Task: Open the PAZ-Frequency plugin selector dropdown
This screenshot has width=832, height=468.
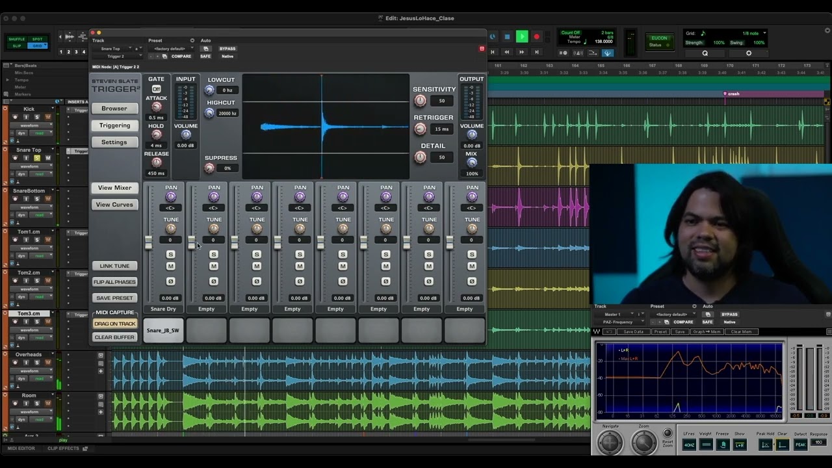Action: pyautogui.click(x=619, y=322)
